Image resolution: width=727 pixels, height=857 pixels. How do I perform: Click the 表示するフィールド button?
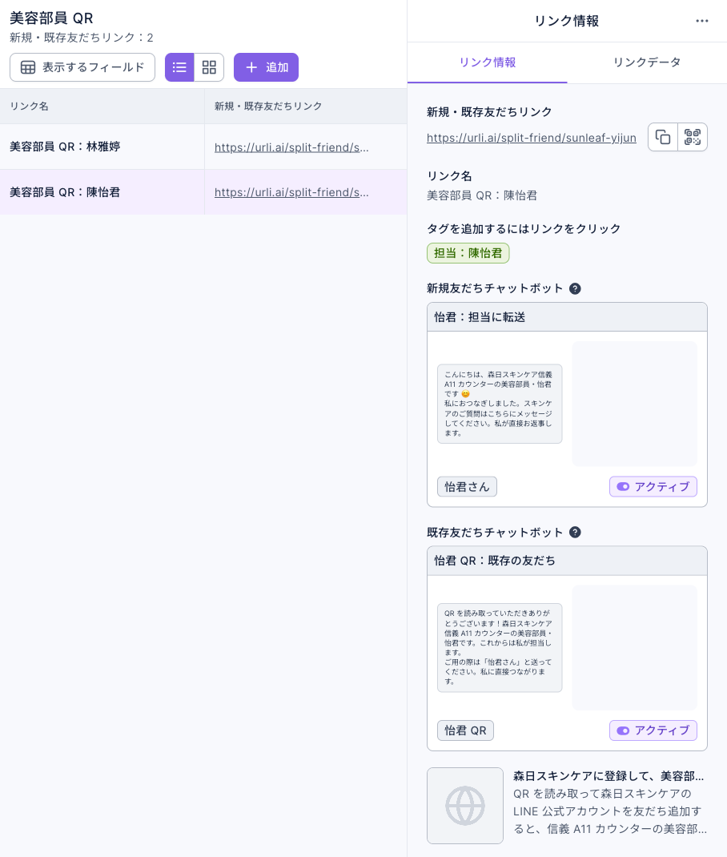[x=82, y=67]
